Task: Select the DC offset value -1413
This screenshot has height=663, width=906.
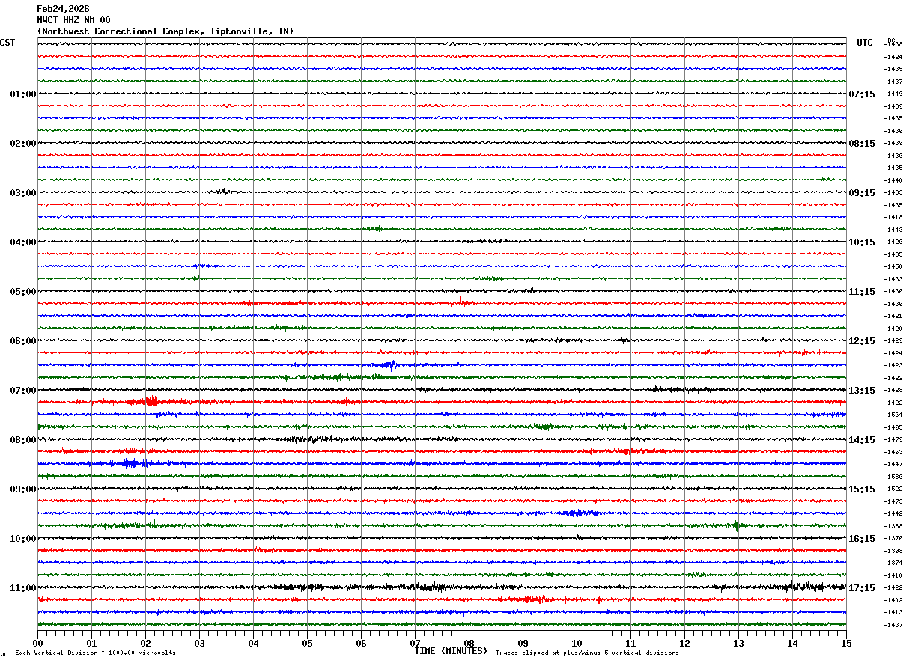Action: pos(893,613)
